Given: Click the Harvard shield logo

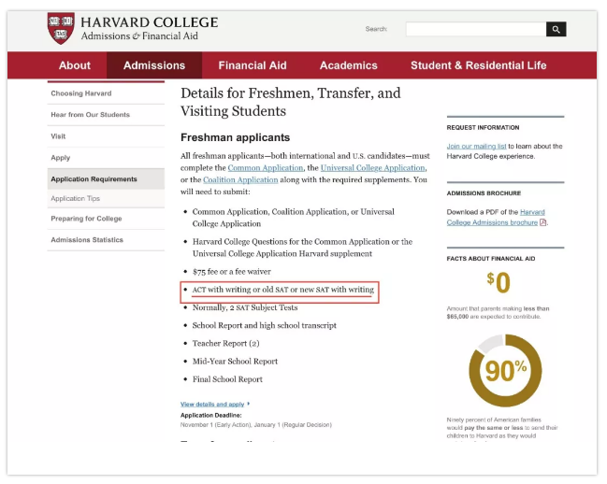Looking at the screenshot, I should 61,28.
